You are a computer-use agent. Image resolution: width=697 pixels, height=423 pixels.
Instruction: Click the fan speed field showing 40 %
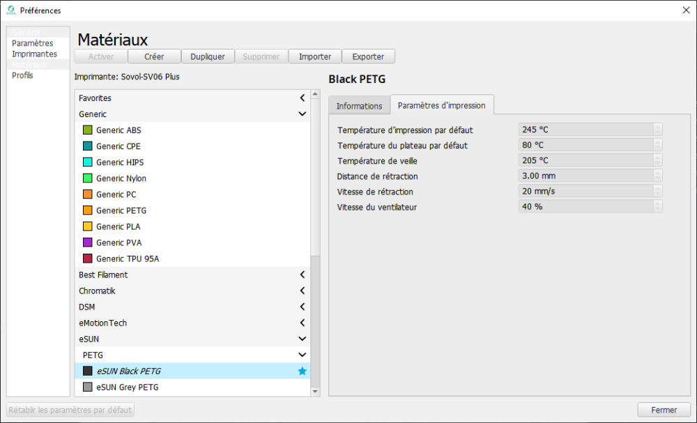[x=590, y=206]
